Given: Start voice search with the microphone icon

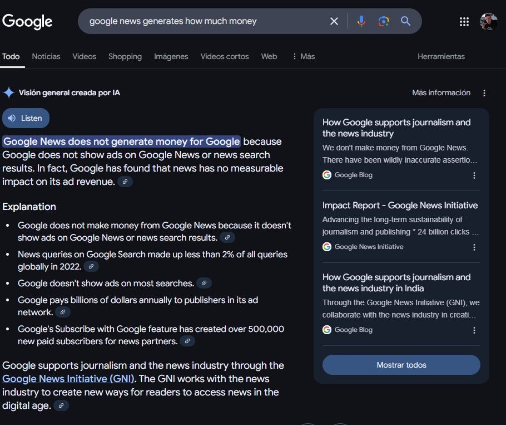Looking at the screenshot, I should [361, 21].
